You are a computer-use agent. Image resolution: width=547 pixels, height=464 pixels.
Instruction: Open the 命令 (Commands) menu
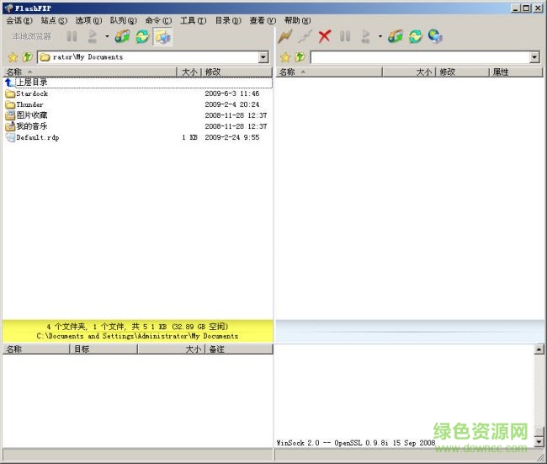click(x=158, y=20)
